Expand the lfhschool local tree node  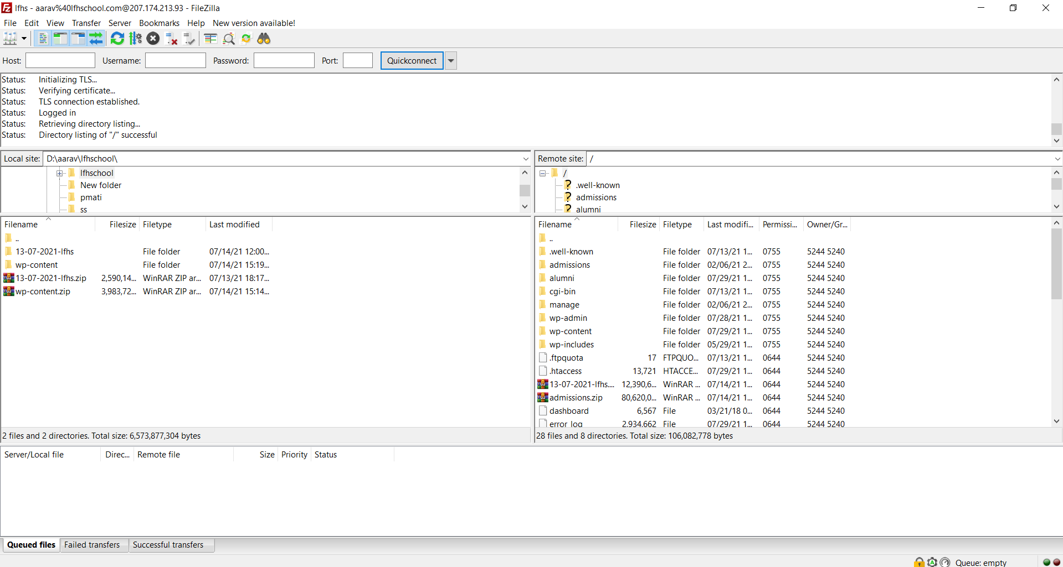pyautogui.click(x=60, y=173)
